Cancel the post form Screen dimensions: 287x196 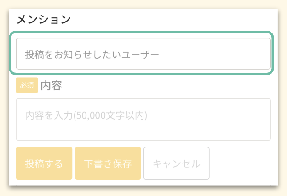coord(177,163)
